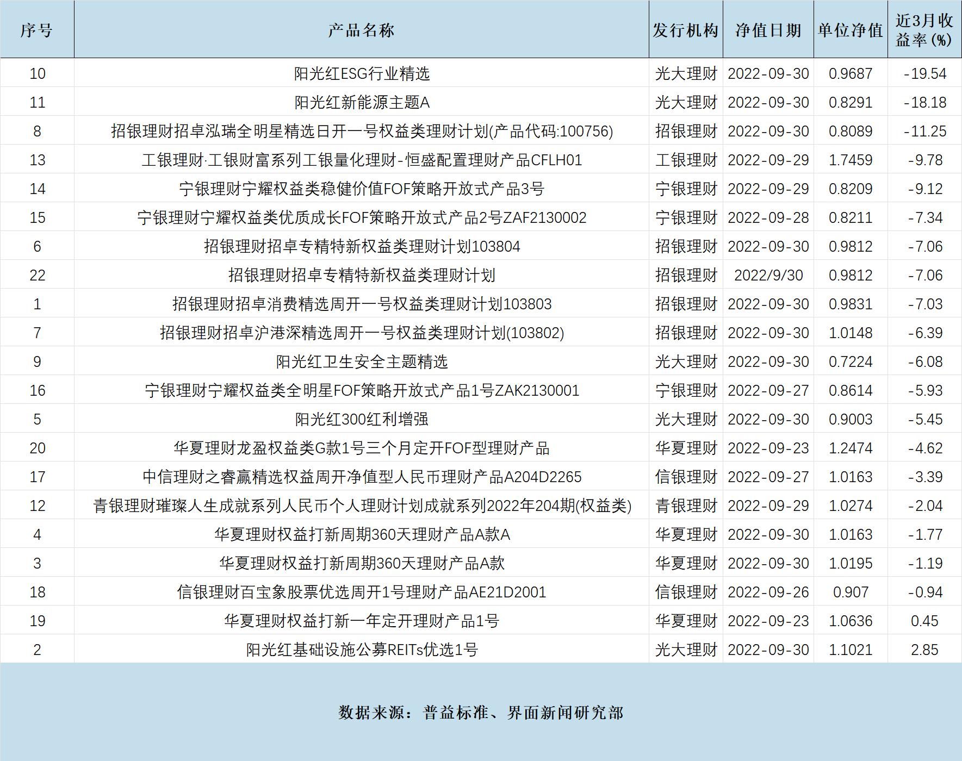Click the 近3月收益率(%) column header
The width and height of the screenshot is (962, 761).
[x=924, y=30]
